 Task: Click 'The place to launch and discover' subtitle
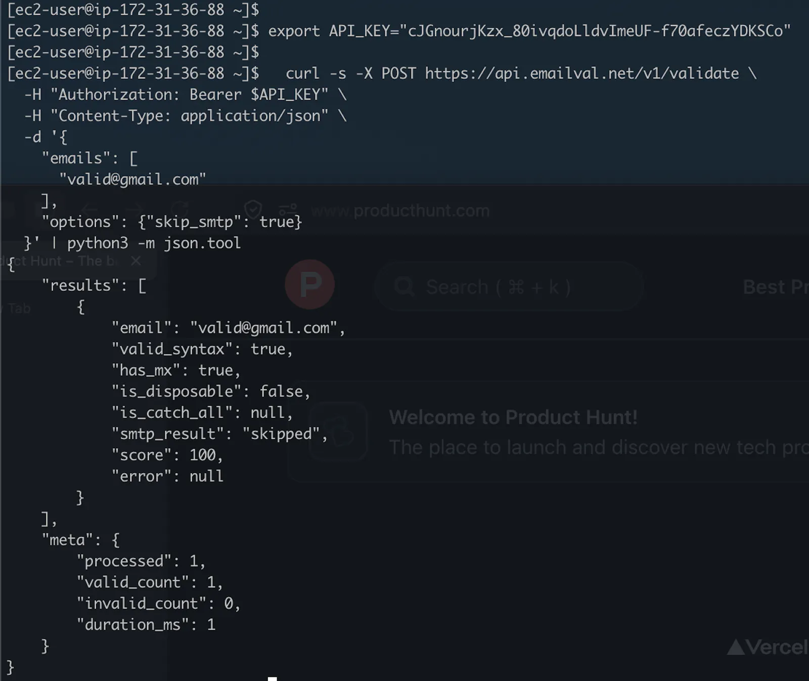(599, 447)
